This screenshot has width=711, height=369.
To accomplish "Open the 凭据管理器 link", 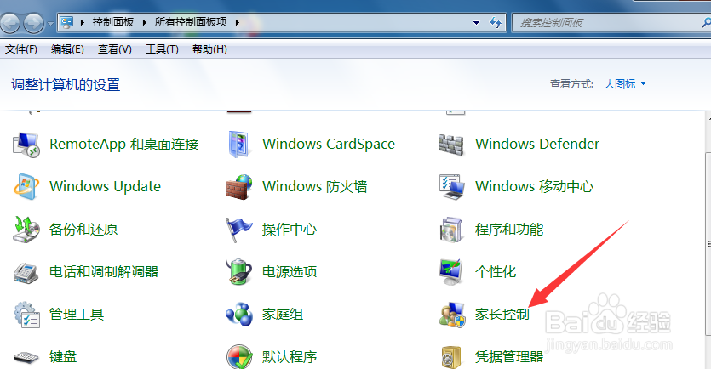I will (509, 357).
